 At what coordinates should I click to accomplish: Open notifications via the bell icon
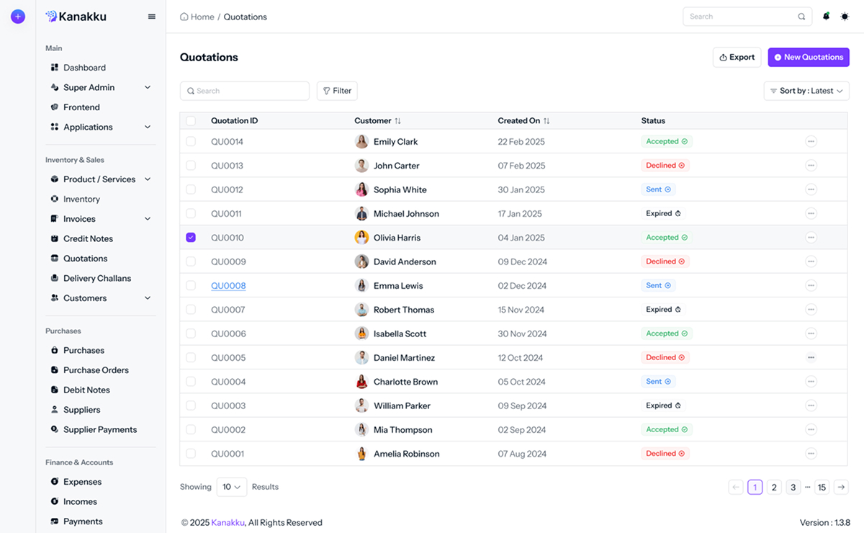coord(826,16)
